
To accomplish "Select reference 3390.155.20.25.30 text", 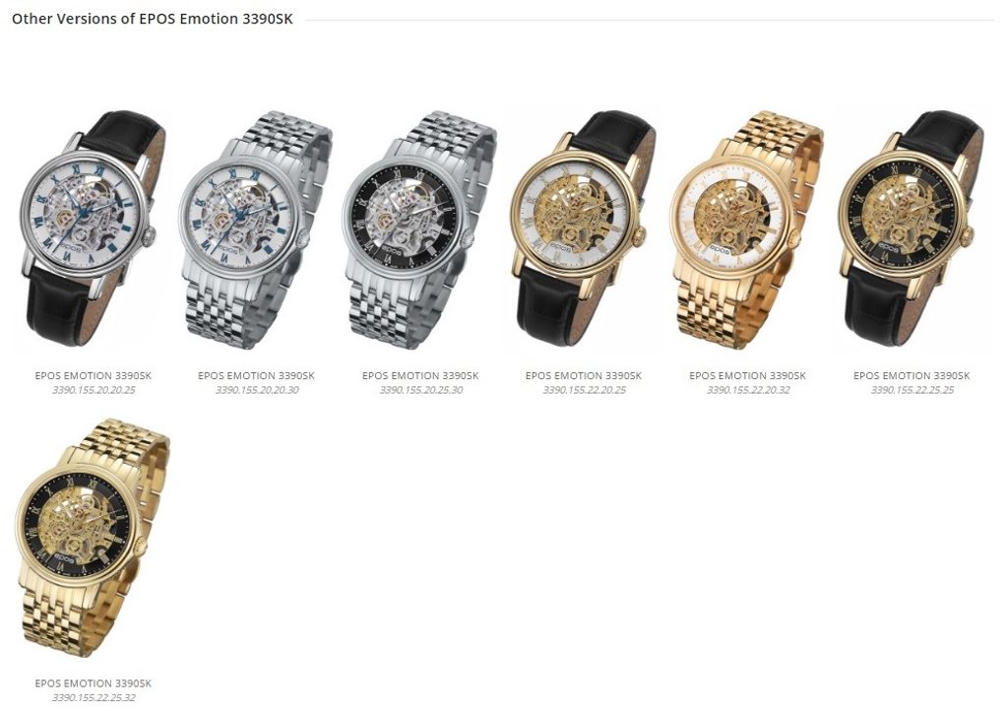I will click(x=420, y=390).
